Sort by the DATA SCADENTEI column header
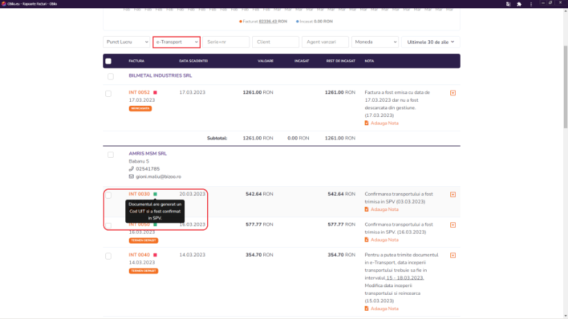This screenshot has height=319, width=568. tap(193, 61)
